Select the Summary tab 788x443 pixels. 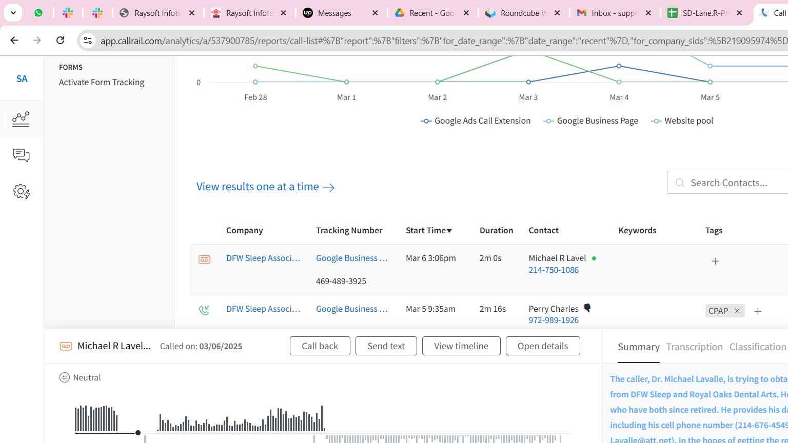(639, 347)
